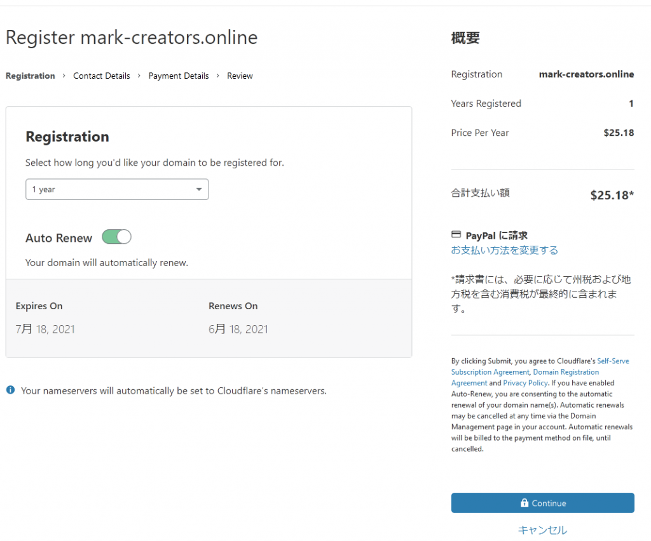Open the registration length dropdown arrow
Image resolution: width=651 pixels, height=541 pixels.
199,189
